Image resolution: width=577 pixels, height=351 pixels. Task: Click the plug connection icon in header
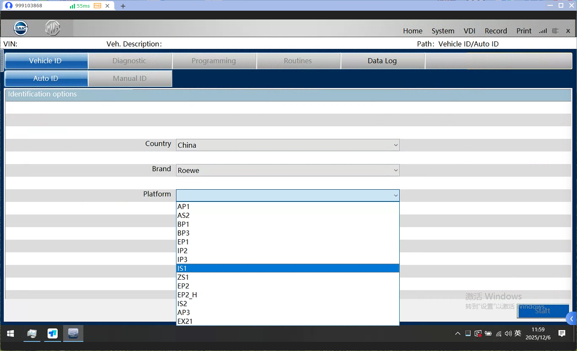click(555, 31)
